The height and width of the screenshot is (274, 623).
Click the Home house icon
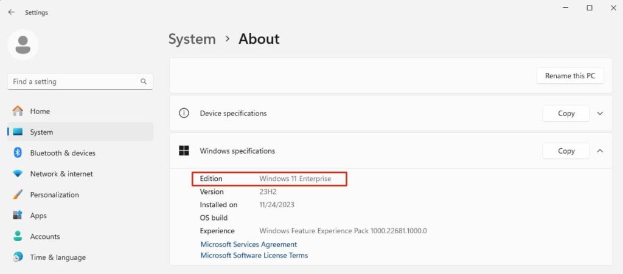coord(18,111)
